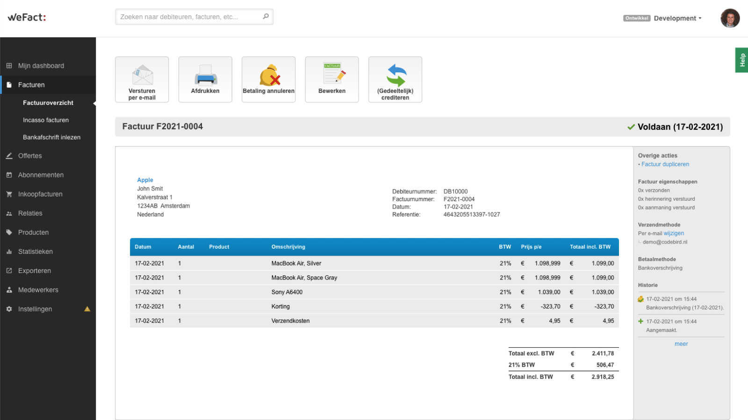Click the warning triangle next to Instellingen

tap(87, 308)
